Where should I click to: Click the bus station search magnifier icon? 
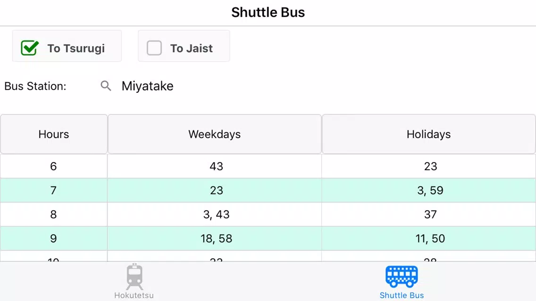coord(106,86)
